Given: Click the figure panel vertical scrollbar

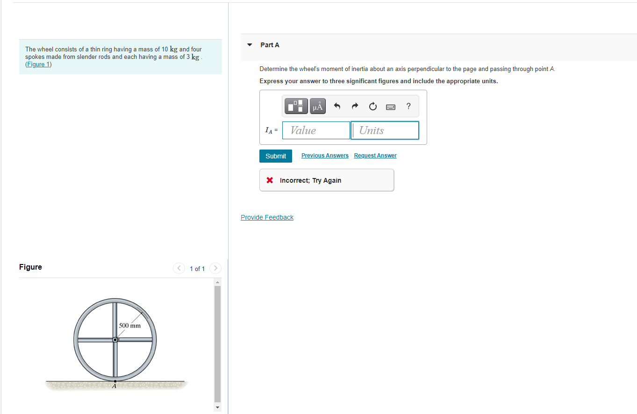Looking at the screenshot, I should (x=217, y=343).
